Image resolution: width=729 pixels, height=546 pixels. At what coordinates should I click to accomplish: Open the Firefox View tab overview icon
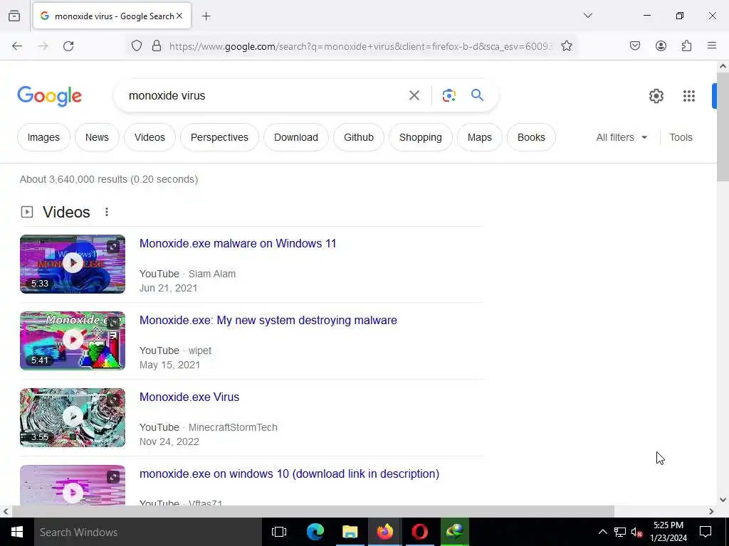pos(14,16)
